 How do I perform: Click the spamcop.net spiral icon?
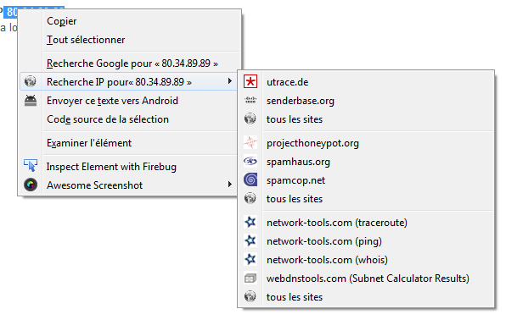250,179
